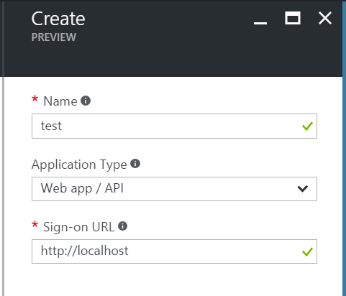The height and width of the screenshot is (296, 346).
Task: Click the green checkmark in the Name field
Action: (x=307, y=126)
